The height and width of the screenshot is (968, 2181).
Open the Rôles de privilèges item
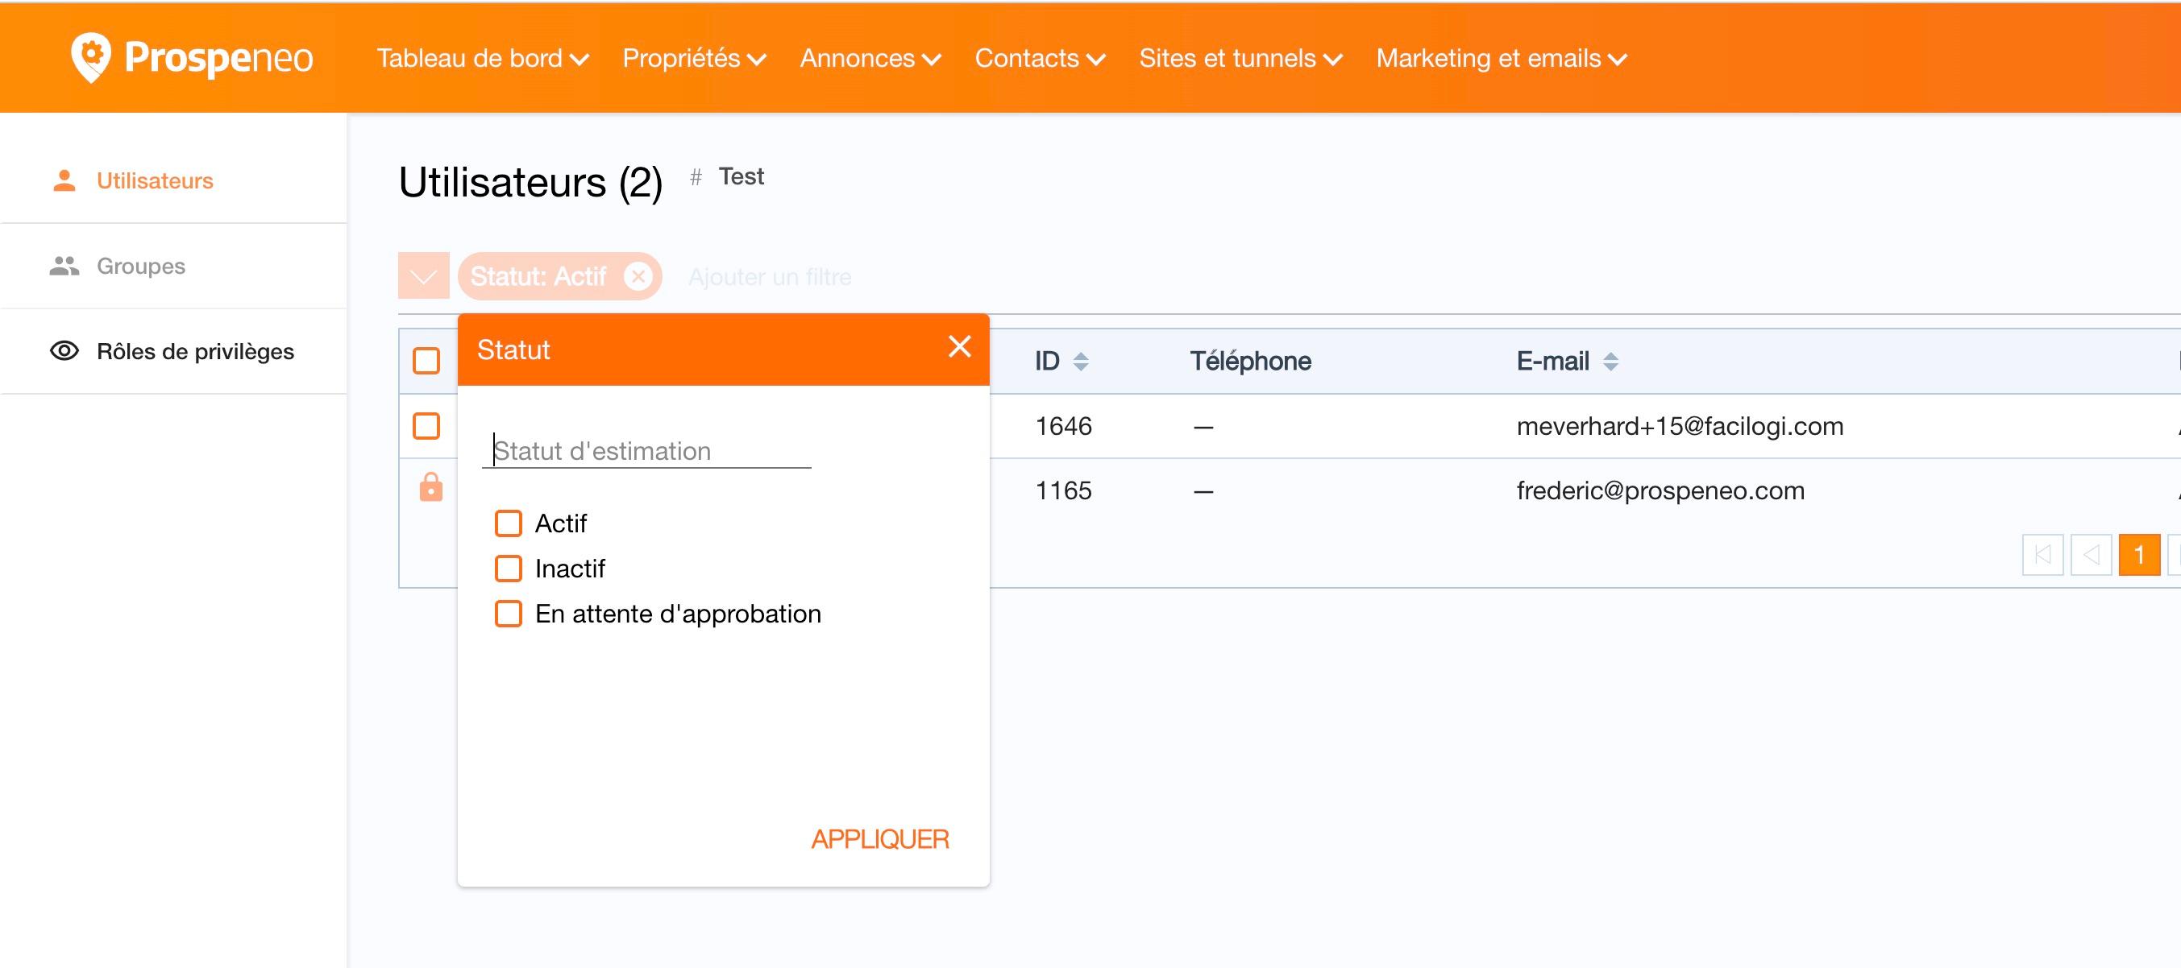195,351
